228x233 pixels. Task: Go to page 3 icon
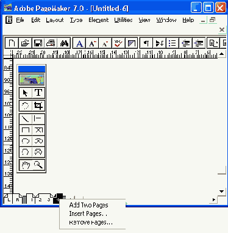[x=49, y=199]
